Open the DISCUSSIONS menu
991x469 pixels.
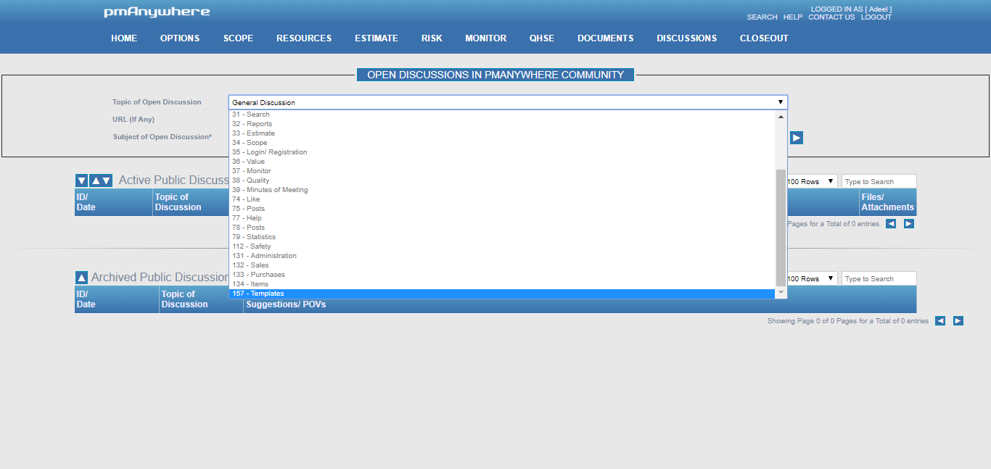686,38
